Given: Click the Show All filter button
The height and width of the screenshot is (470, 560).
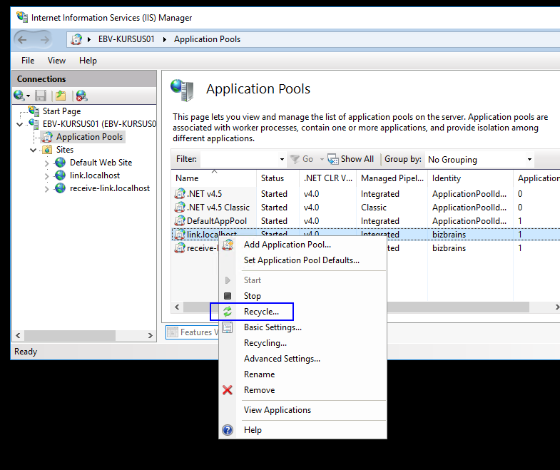Looking at the screenshot, I should [x=350, y=159].
